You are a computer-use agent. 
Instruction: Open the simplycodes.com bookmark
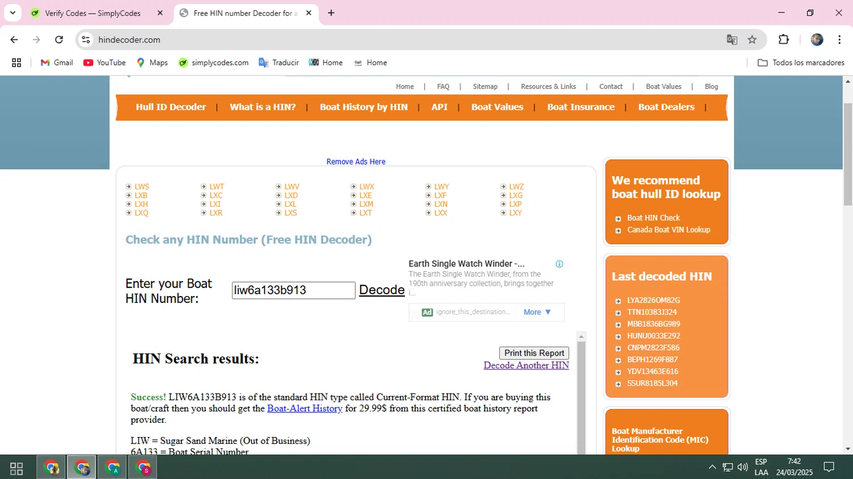pos(213,63)
